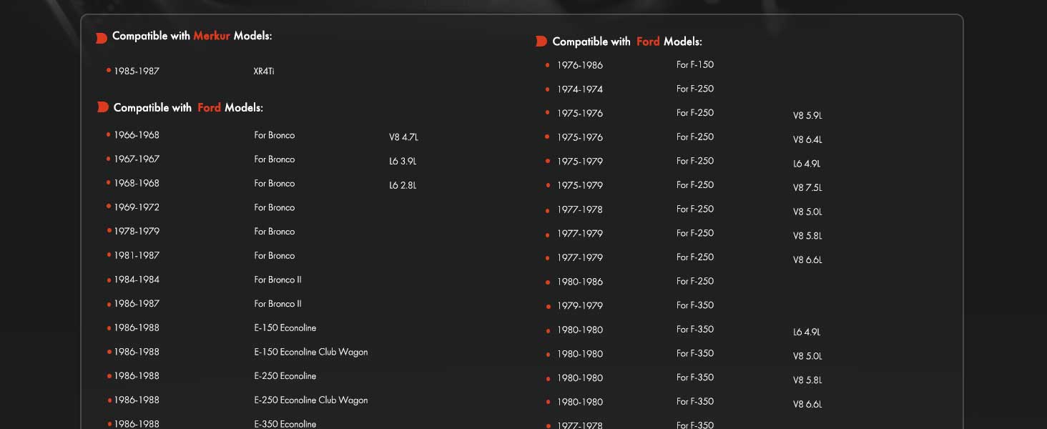This screenshot has width=1047, height=429.
Task: Click the V8 4.7L engine label
Action: click(x=403, y=137)
